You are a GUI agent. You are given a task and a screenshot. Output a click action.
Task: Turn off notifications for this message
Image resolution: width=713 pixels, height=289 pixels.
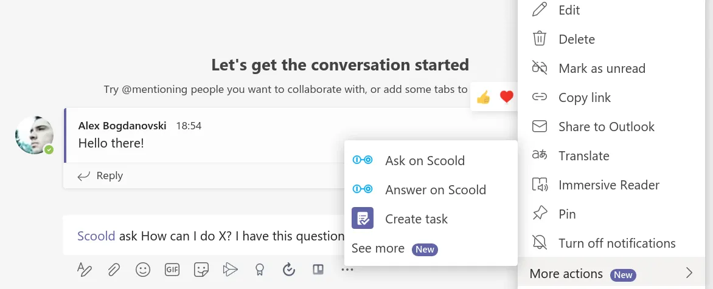point(616,243)
